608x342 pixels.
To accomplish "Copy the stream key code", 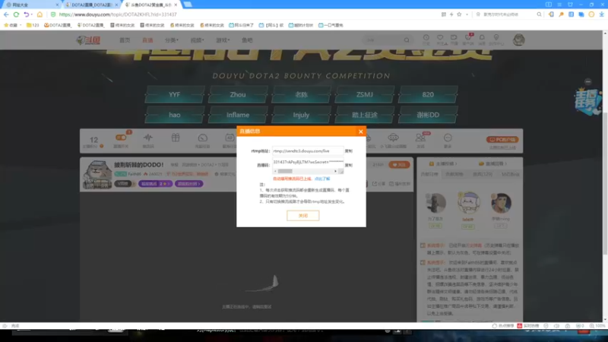I will tap(349, 165).
